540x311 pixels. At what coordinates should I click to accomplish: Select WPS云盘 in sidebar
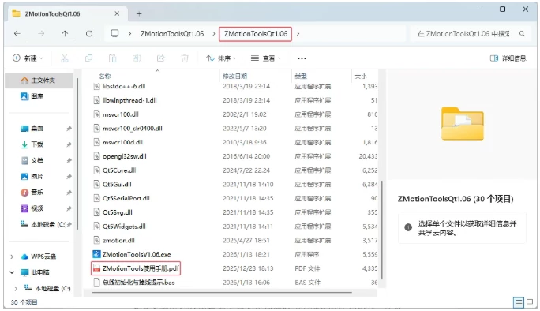[39, 257]
